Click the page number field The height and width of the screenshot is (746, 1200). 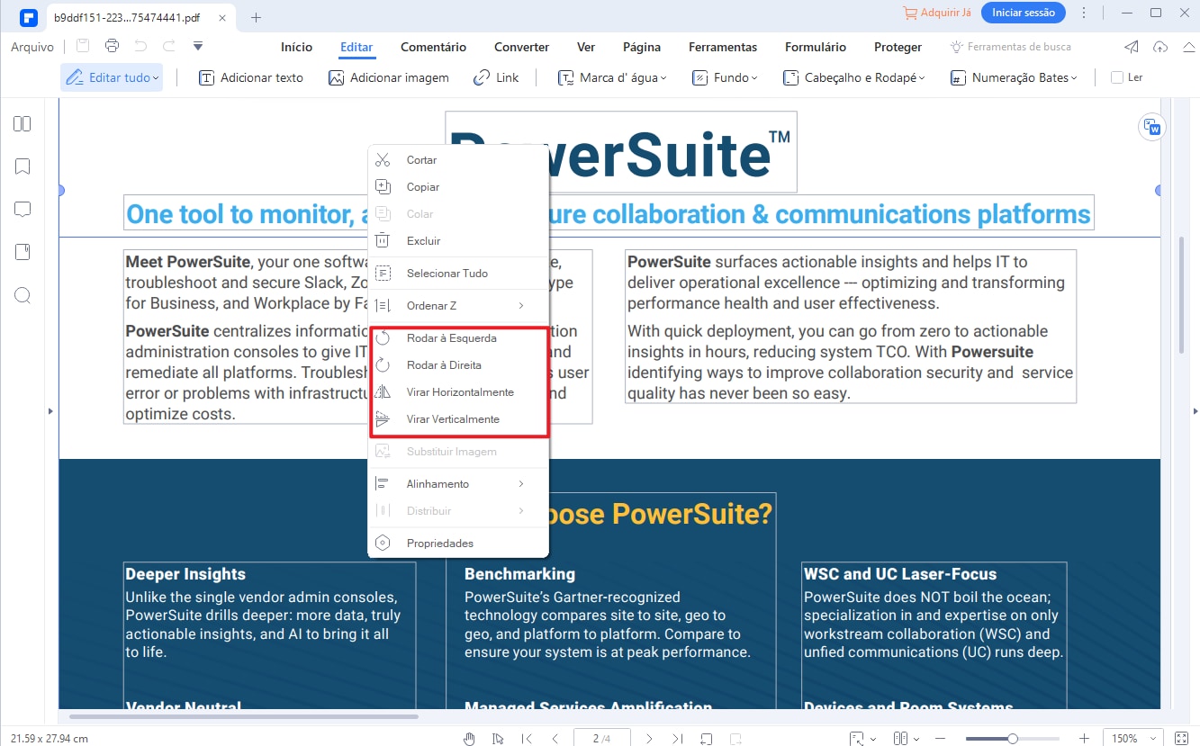point(601,739)
